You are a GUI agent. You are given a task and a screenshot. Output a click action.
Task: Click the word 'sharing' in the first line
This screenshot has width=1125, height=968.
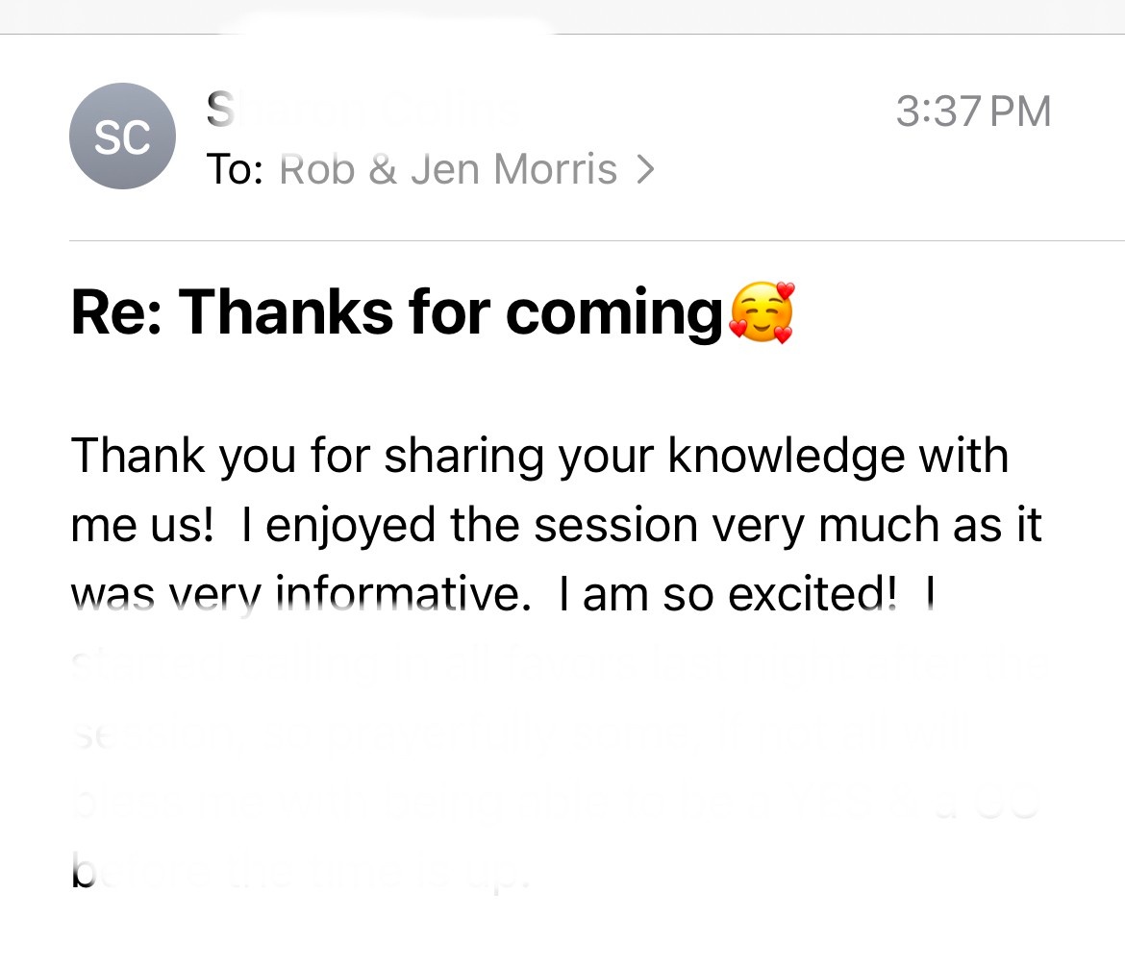click(463, 457)
